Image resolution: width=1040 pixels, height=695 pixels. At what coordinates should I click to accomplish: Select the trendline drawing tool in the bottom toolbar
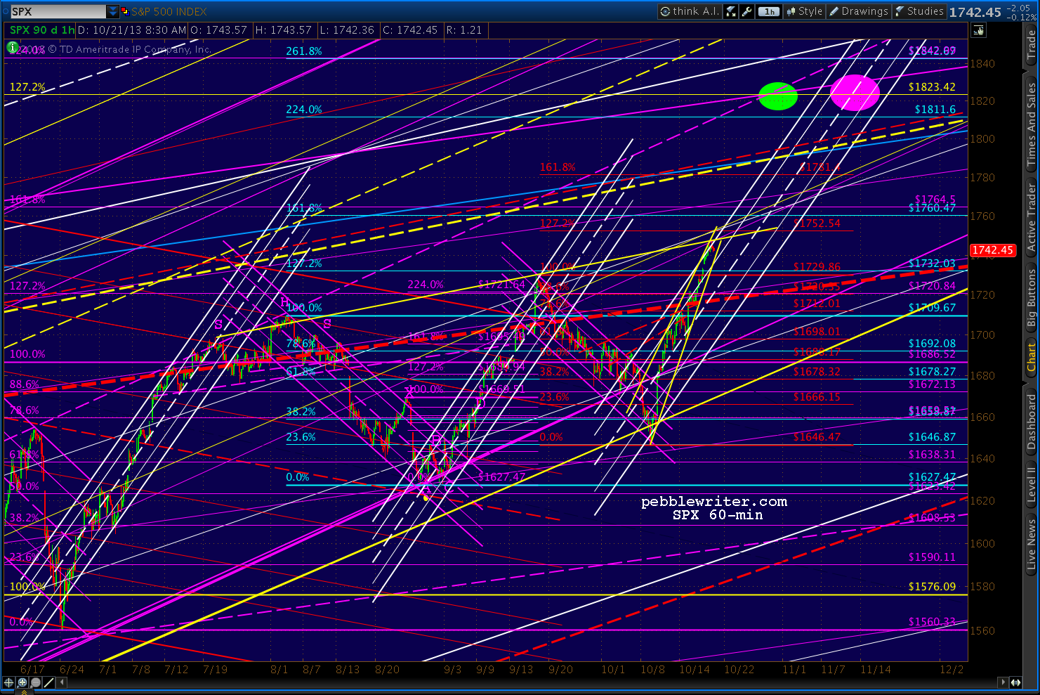[48, 682]
